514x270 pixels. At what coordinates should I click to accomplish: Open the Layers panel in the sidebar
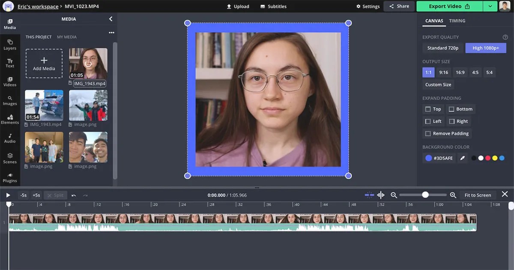10,45
